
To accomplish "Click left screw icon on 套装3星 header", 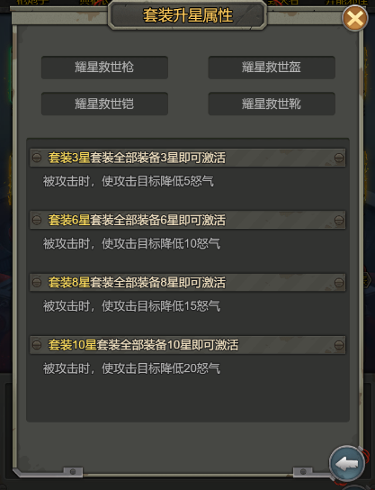I will click(37, 158).
